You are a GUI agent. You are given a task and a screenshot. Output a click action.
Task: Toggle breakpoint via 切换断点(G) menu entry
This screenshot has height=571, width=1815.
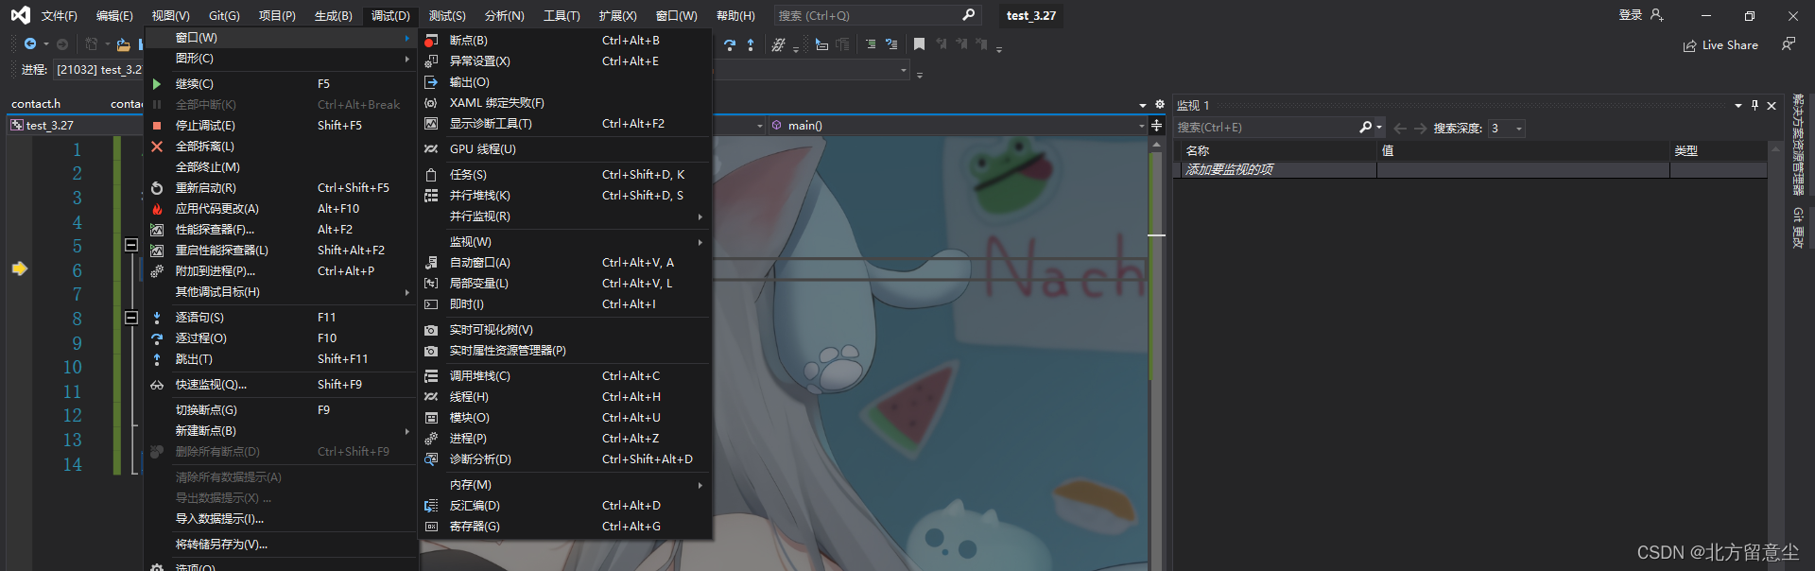206,410
